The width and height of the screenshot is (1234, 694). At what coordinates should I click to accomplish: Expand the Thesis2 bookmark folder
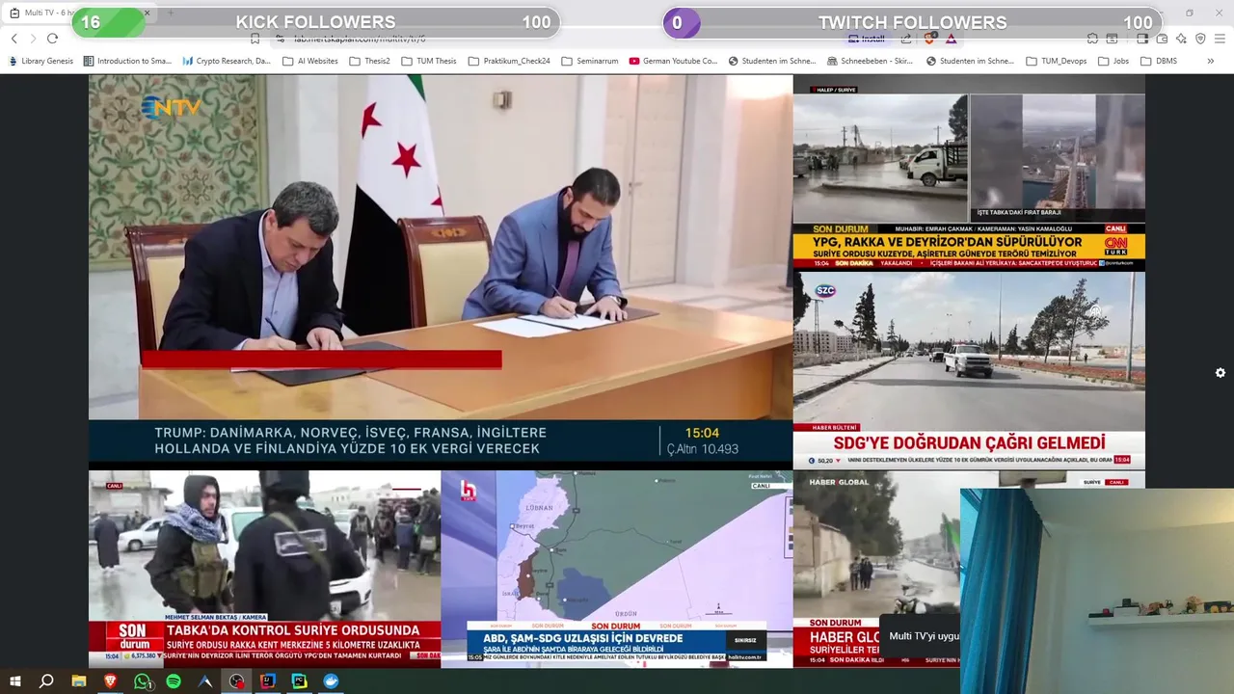[370, 61]
